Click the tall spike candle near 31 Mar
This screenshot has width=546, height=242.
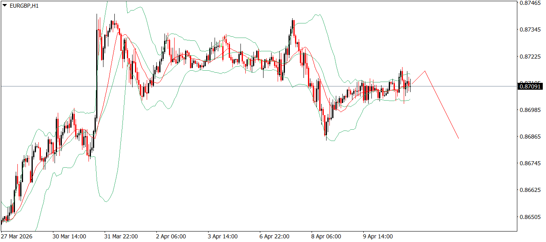point(97,61)
